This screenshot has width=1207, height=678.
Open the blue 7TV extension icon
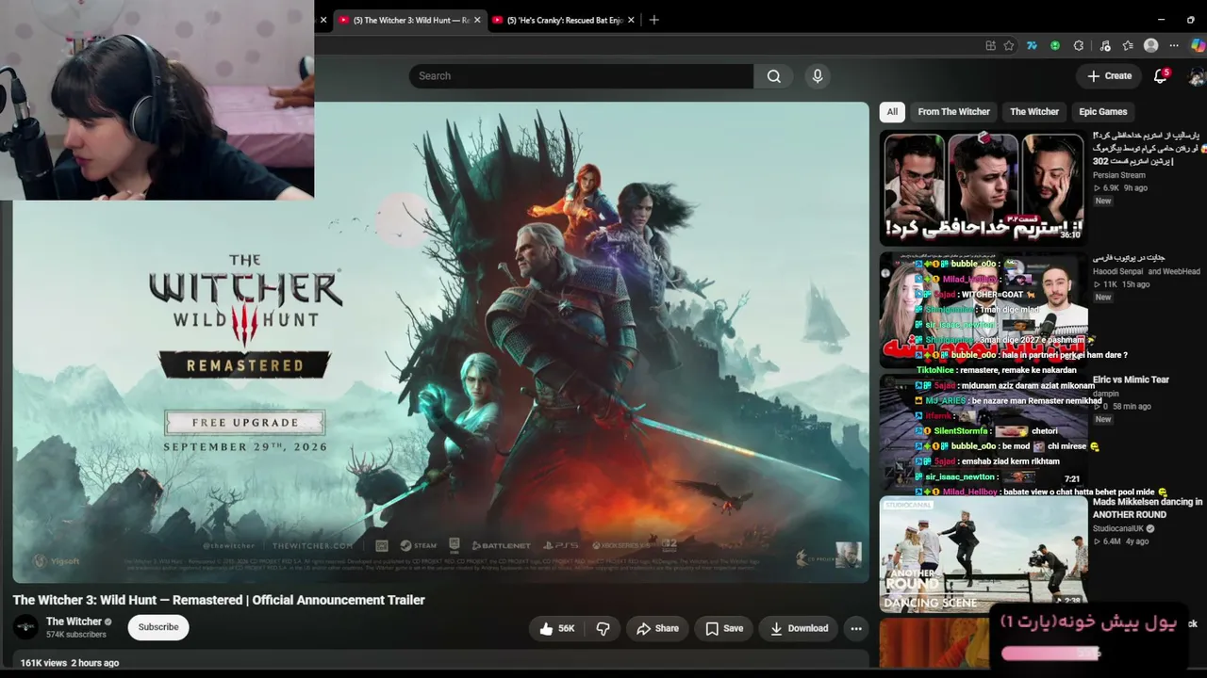[1032, 45]
